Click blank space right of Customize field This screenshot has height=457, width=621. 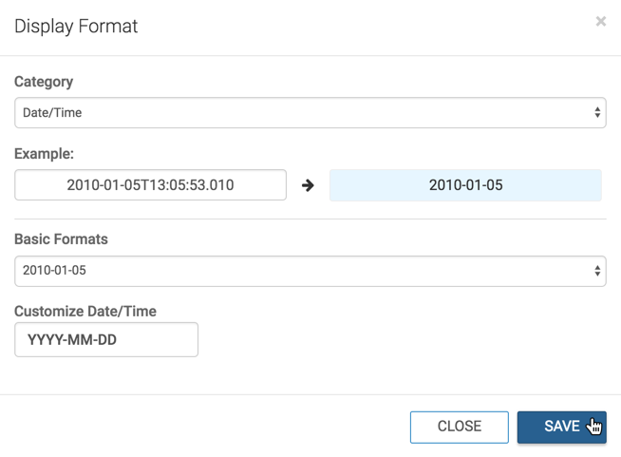[x=399, y=339]
